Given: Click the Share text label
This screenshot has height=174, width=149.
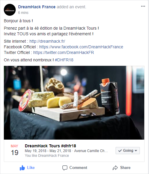Looking at the screenshot, I should tap(125, 167).
